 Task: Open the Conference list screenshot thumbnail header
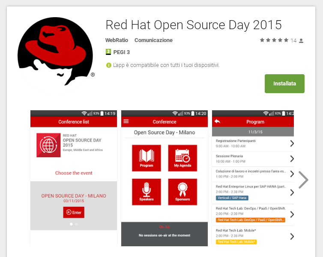tap(74, 122)
